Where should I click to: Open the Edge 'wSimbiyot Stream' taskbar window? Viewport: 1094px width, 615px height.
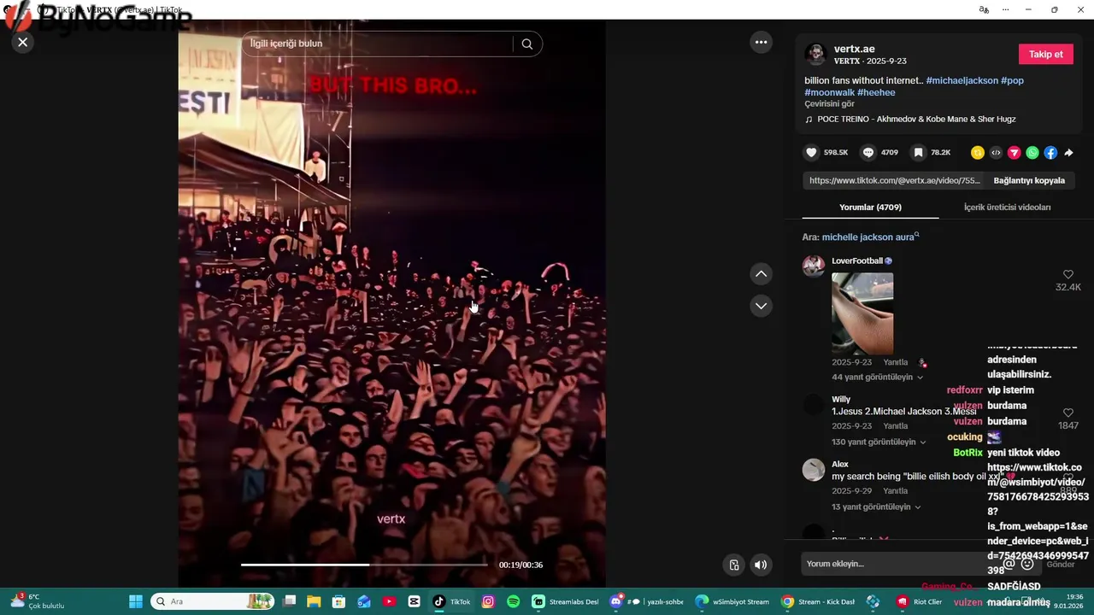(x=732, y=601)
